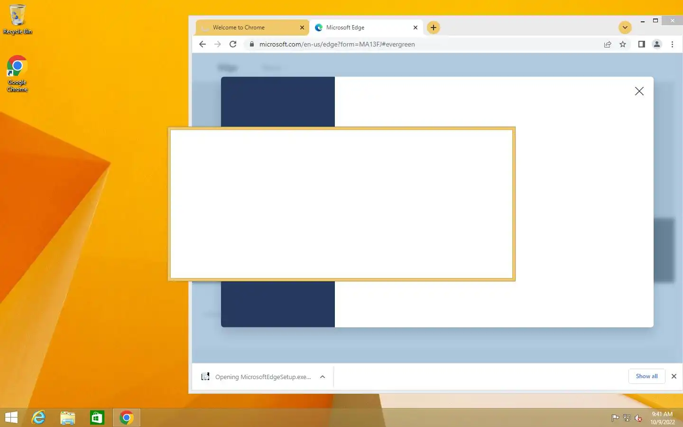Dismiss the downloads bar
683x427 pixels.
click(x=674, y=376)
